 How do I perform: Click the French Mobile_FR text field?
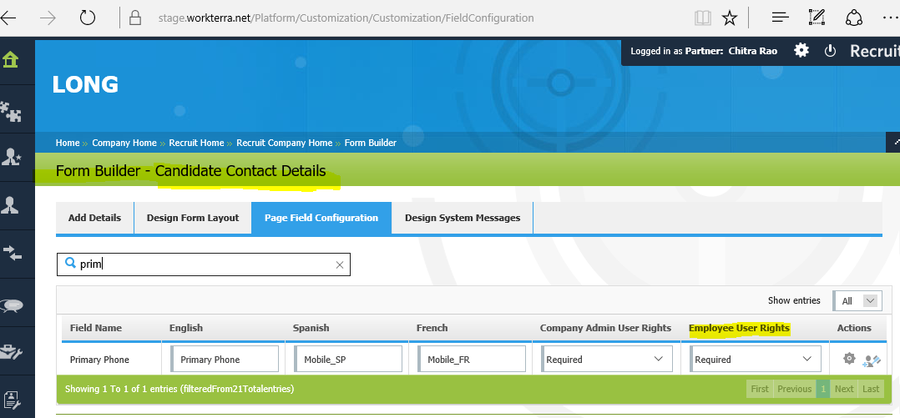(x=473, y=360)
